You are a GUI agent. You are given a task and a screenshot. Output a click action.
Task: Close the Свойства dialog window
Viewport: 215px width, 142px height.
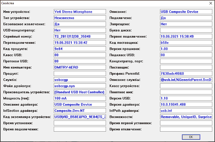pyautogui.click(x=211, y=3)
